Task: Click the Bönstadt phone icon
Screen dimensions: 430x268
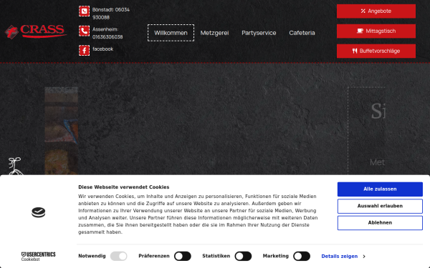Action: coord(84,11)
